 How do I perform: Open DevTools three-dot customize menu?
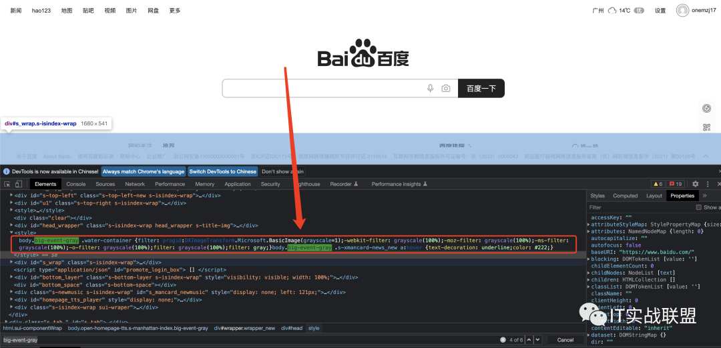click(x=708, y=184)
